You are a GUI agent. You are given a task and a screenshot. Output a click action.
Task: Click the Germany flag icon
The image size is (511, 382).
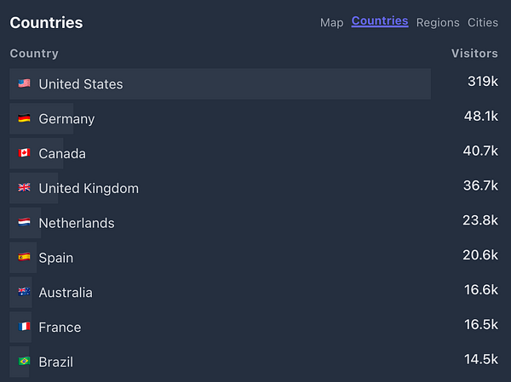click(24, 119)
